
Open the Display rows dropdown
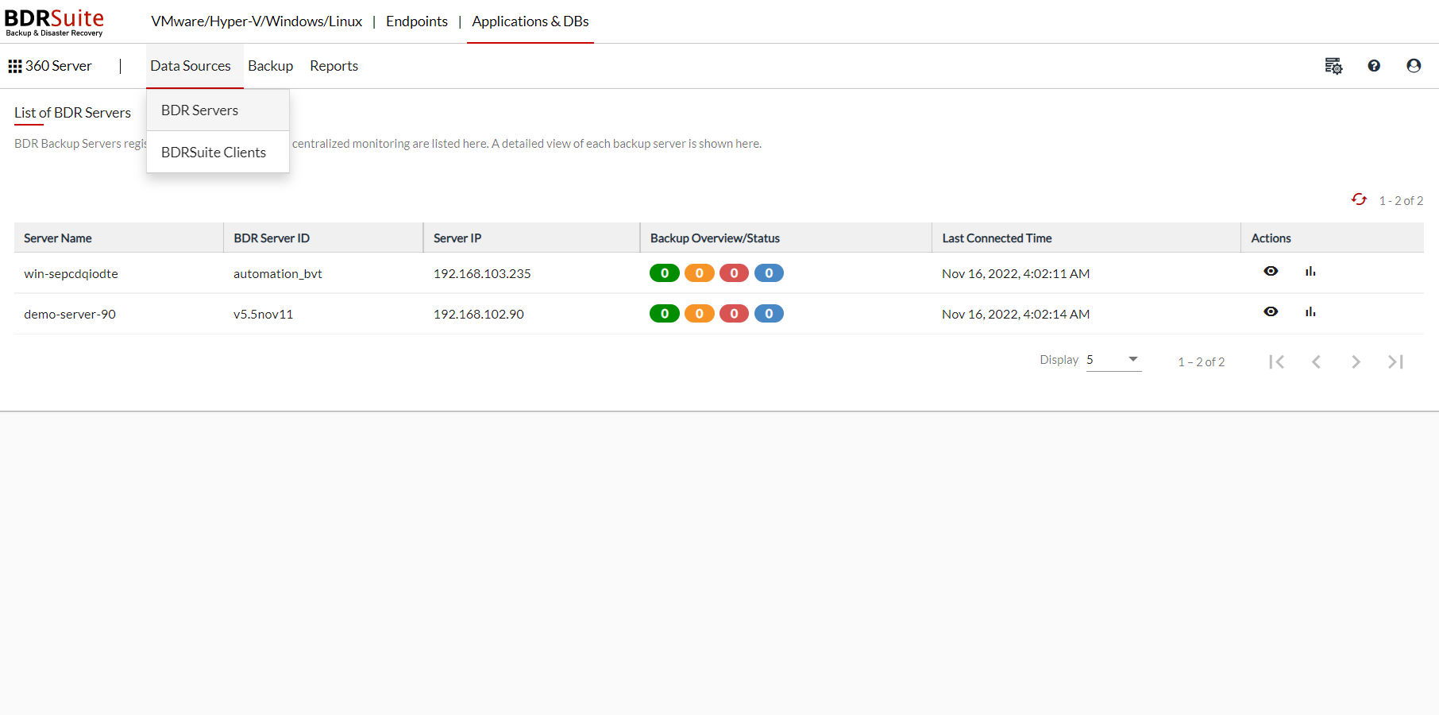(x=1113, y=360)
